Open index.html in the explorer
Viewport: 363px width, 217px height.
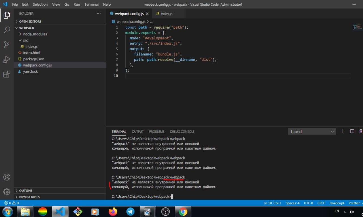pyautogui.click(x=60, y=53)
